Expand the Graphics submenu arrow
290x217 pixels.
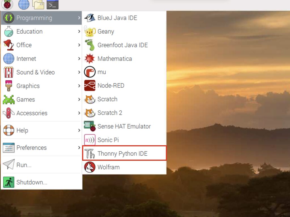pos(79,86)
